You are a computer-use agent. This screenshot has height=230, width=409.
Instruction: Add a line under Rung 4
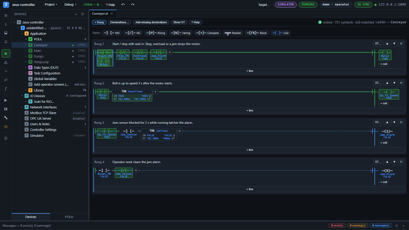tap(250, 189)
